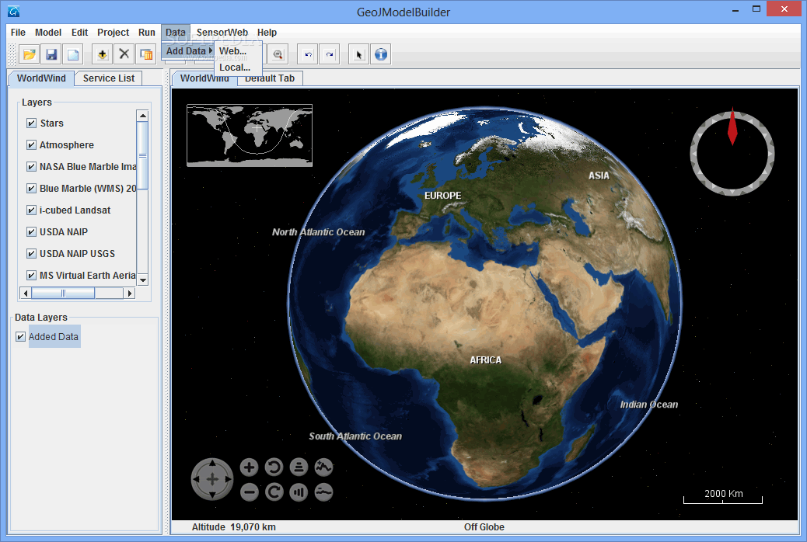Viewport: 807px width, 542px height.
Task: Open the Project menu
Action: coord(114,33)
